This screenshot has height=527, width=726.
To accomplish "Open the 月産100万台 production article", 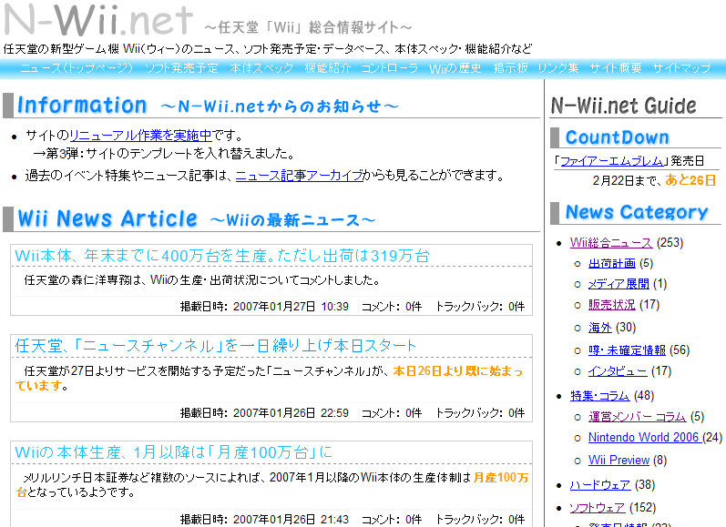I will pyautogui.click(x=174, y=452).
